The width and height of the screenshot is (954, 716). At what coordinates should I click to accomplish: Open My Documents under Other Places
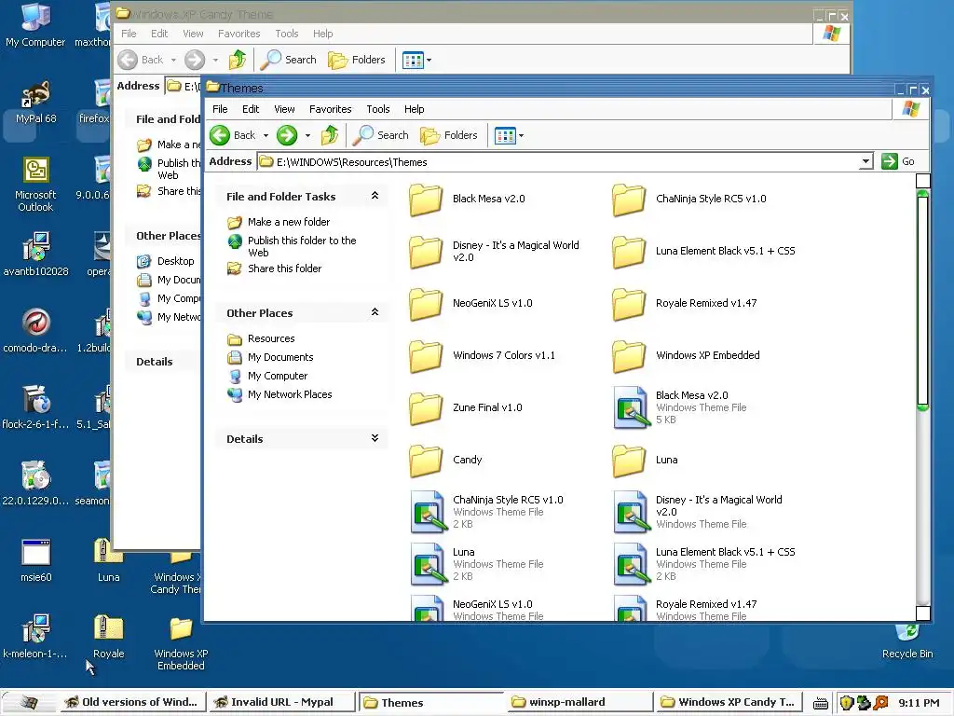coord(280,357)
